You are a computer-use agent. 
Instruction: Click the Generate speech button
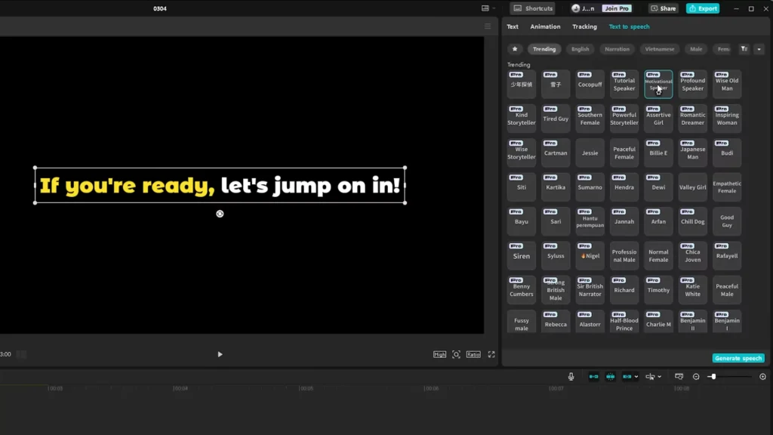[x=738, y=357]
